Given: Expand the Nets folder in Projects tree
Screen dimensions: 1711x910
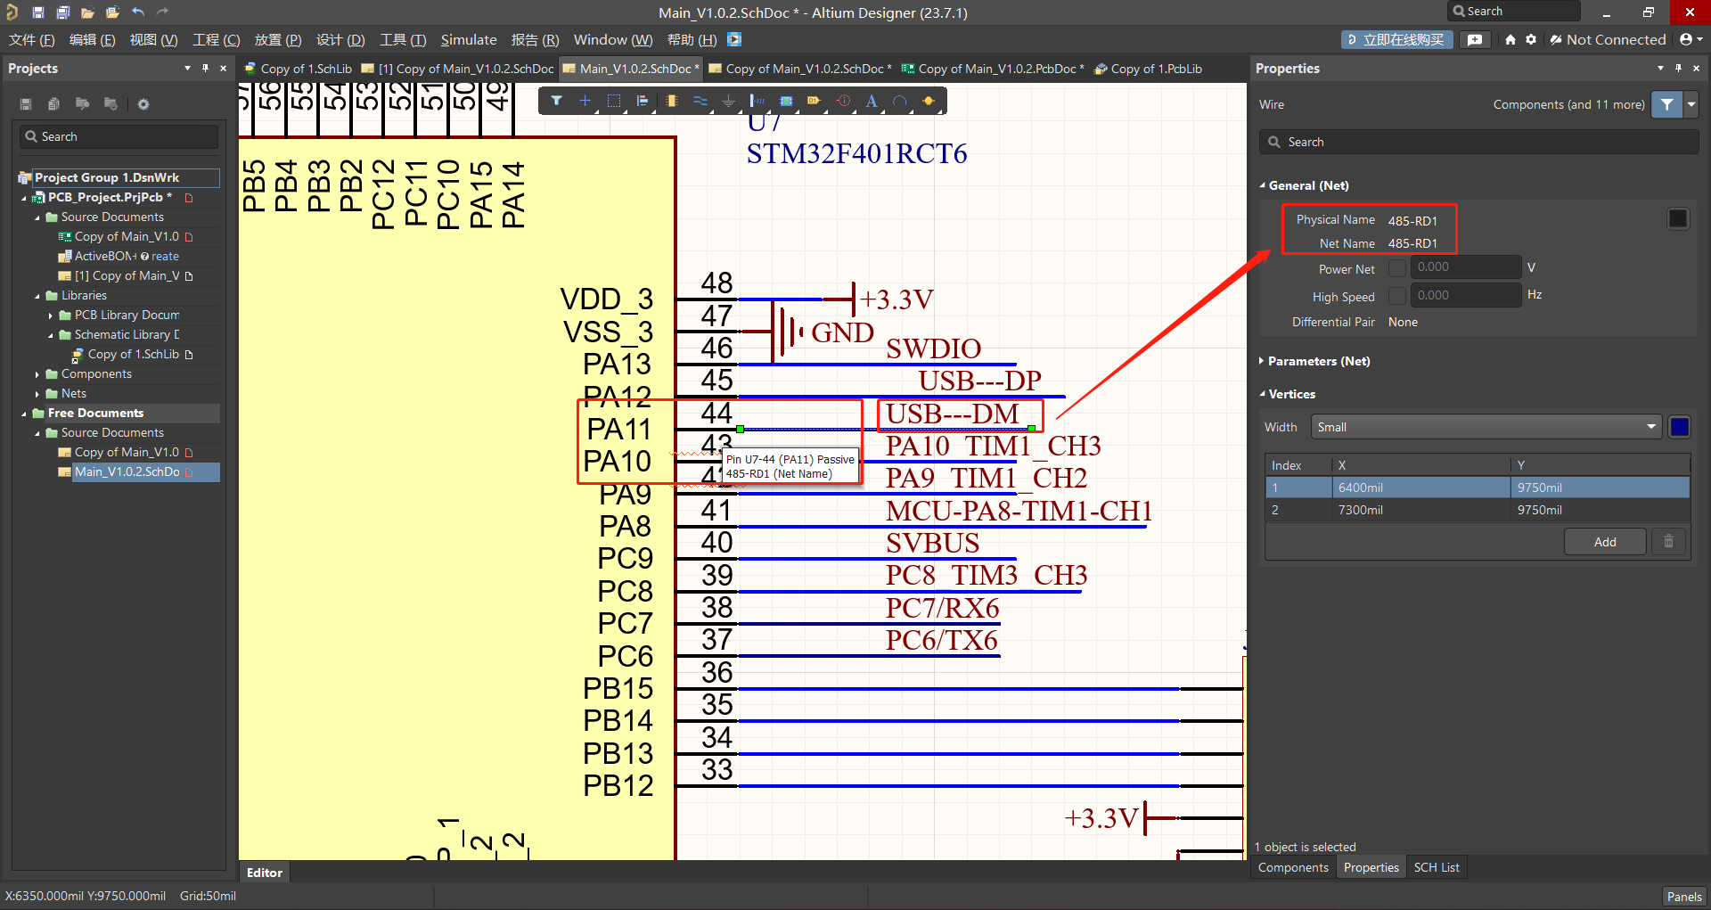Looking at the screenshot, I should click(37, 394).
